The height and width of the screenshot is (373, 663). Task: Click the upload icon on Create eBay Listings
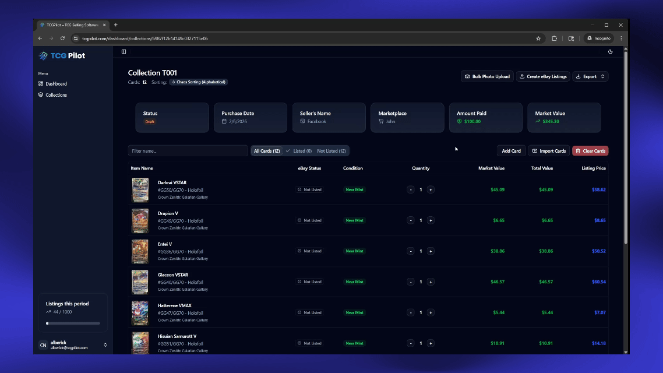coord(522,76)
